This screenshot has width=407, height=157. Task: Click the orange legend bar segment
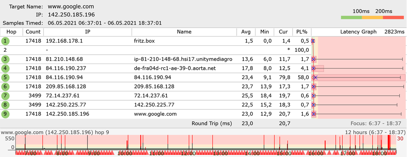point(372,18)
